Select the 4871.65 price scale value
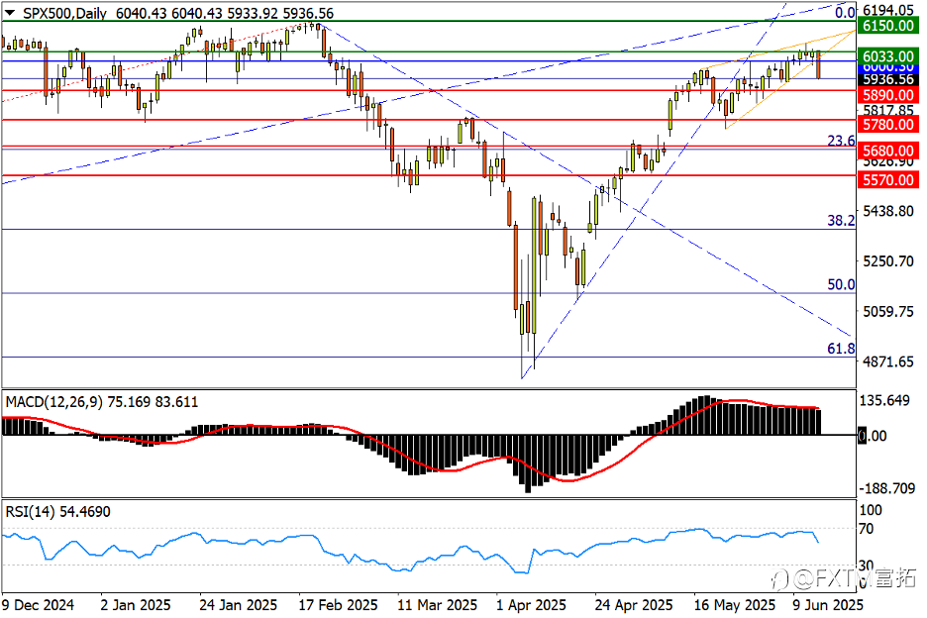 click(x=888, y=361)
